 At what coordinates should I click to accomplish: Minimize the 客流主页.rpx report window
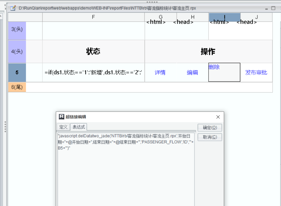266,9
